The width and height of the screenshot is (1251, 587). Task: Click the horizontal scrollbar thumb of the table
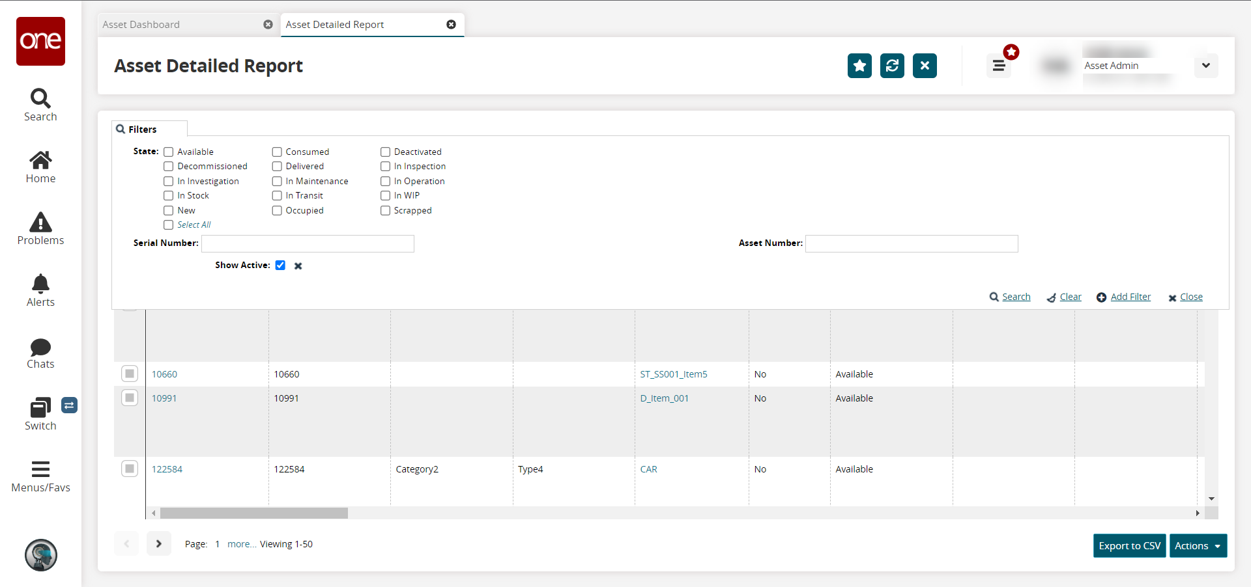[254, 513]
